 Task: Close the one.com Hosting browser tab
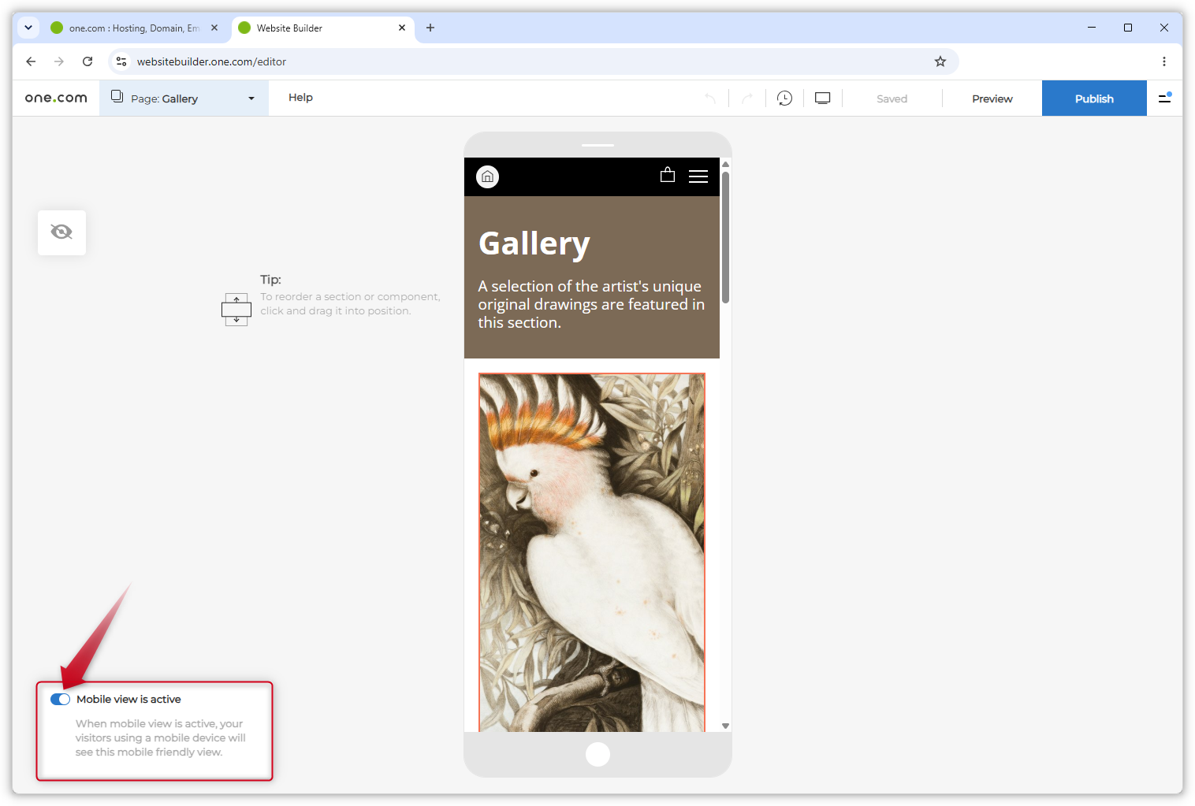click(214, 28)
